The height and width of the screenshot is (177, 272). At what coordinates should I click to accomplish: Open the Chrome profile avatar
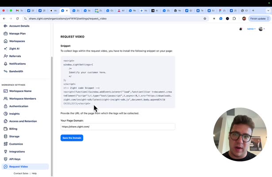[x=244, y=19]
